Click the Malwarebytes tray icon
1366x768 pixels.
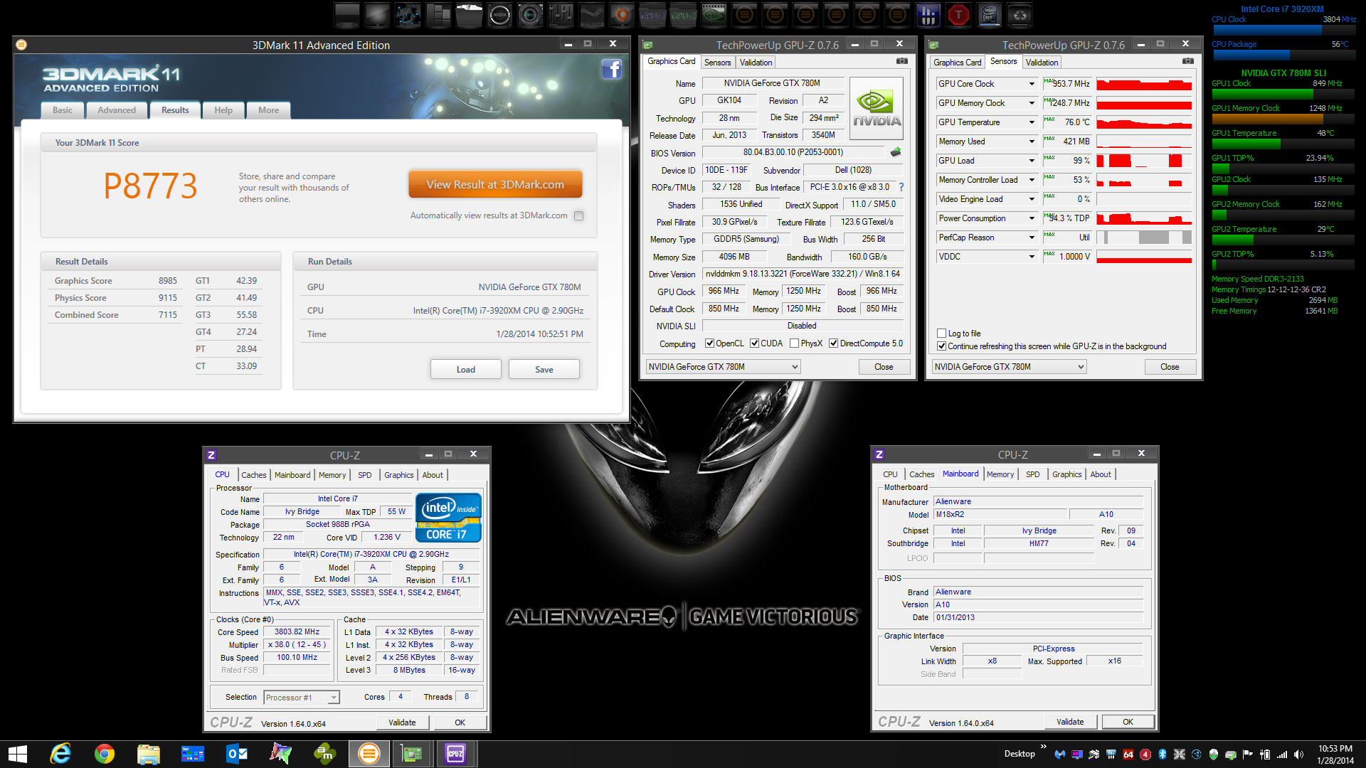click(x=1060, y=754)
